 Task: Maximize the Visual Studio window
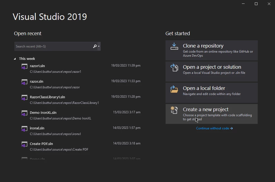256,4
